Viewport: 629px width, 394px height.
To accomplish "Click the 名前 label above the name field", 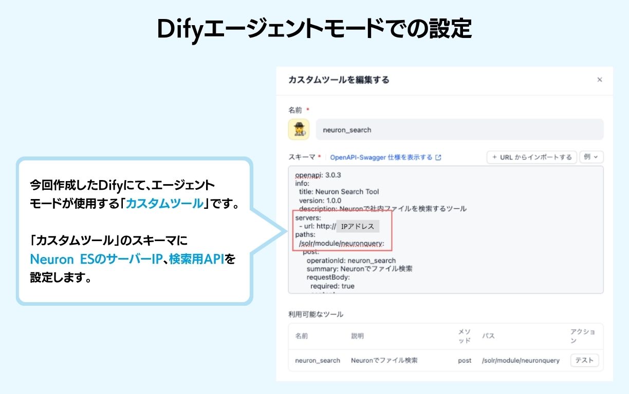I will (x=295, y=110).
